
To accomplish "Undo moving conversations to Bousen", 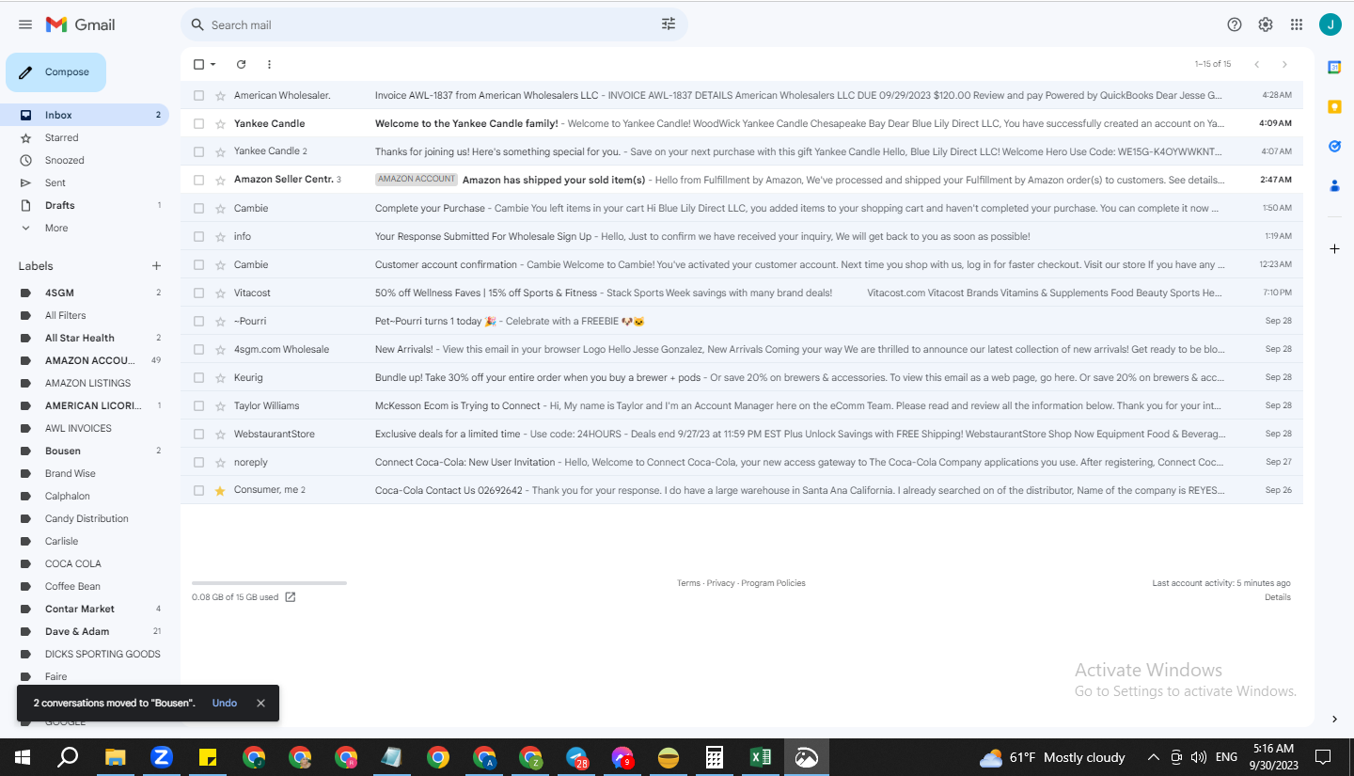I will [x=225, y=703].
